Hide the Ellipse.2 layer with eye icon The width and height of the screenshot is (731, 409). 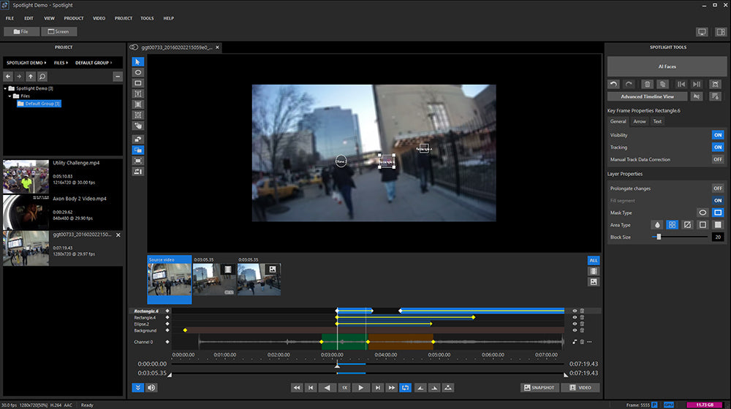click(575, 324)
